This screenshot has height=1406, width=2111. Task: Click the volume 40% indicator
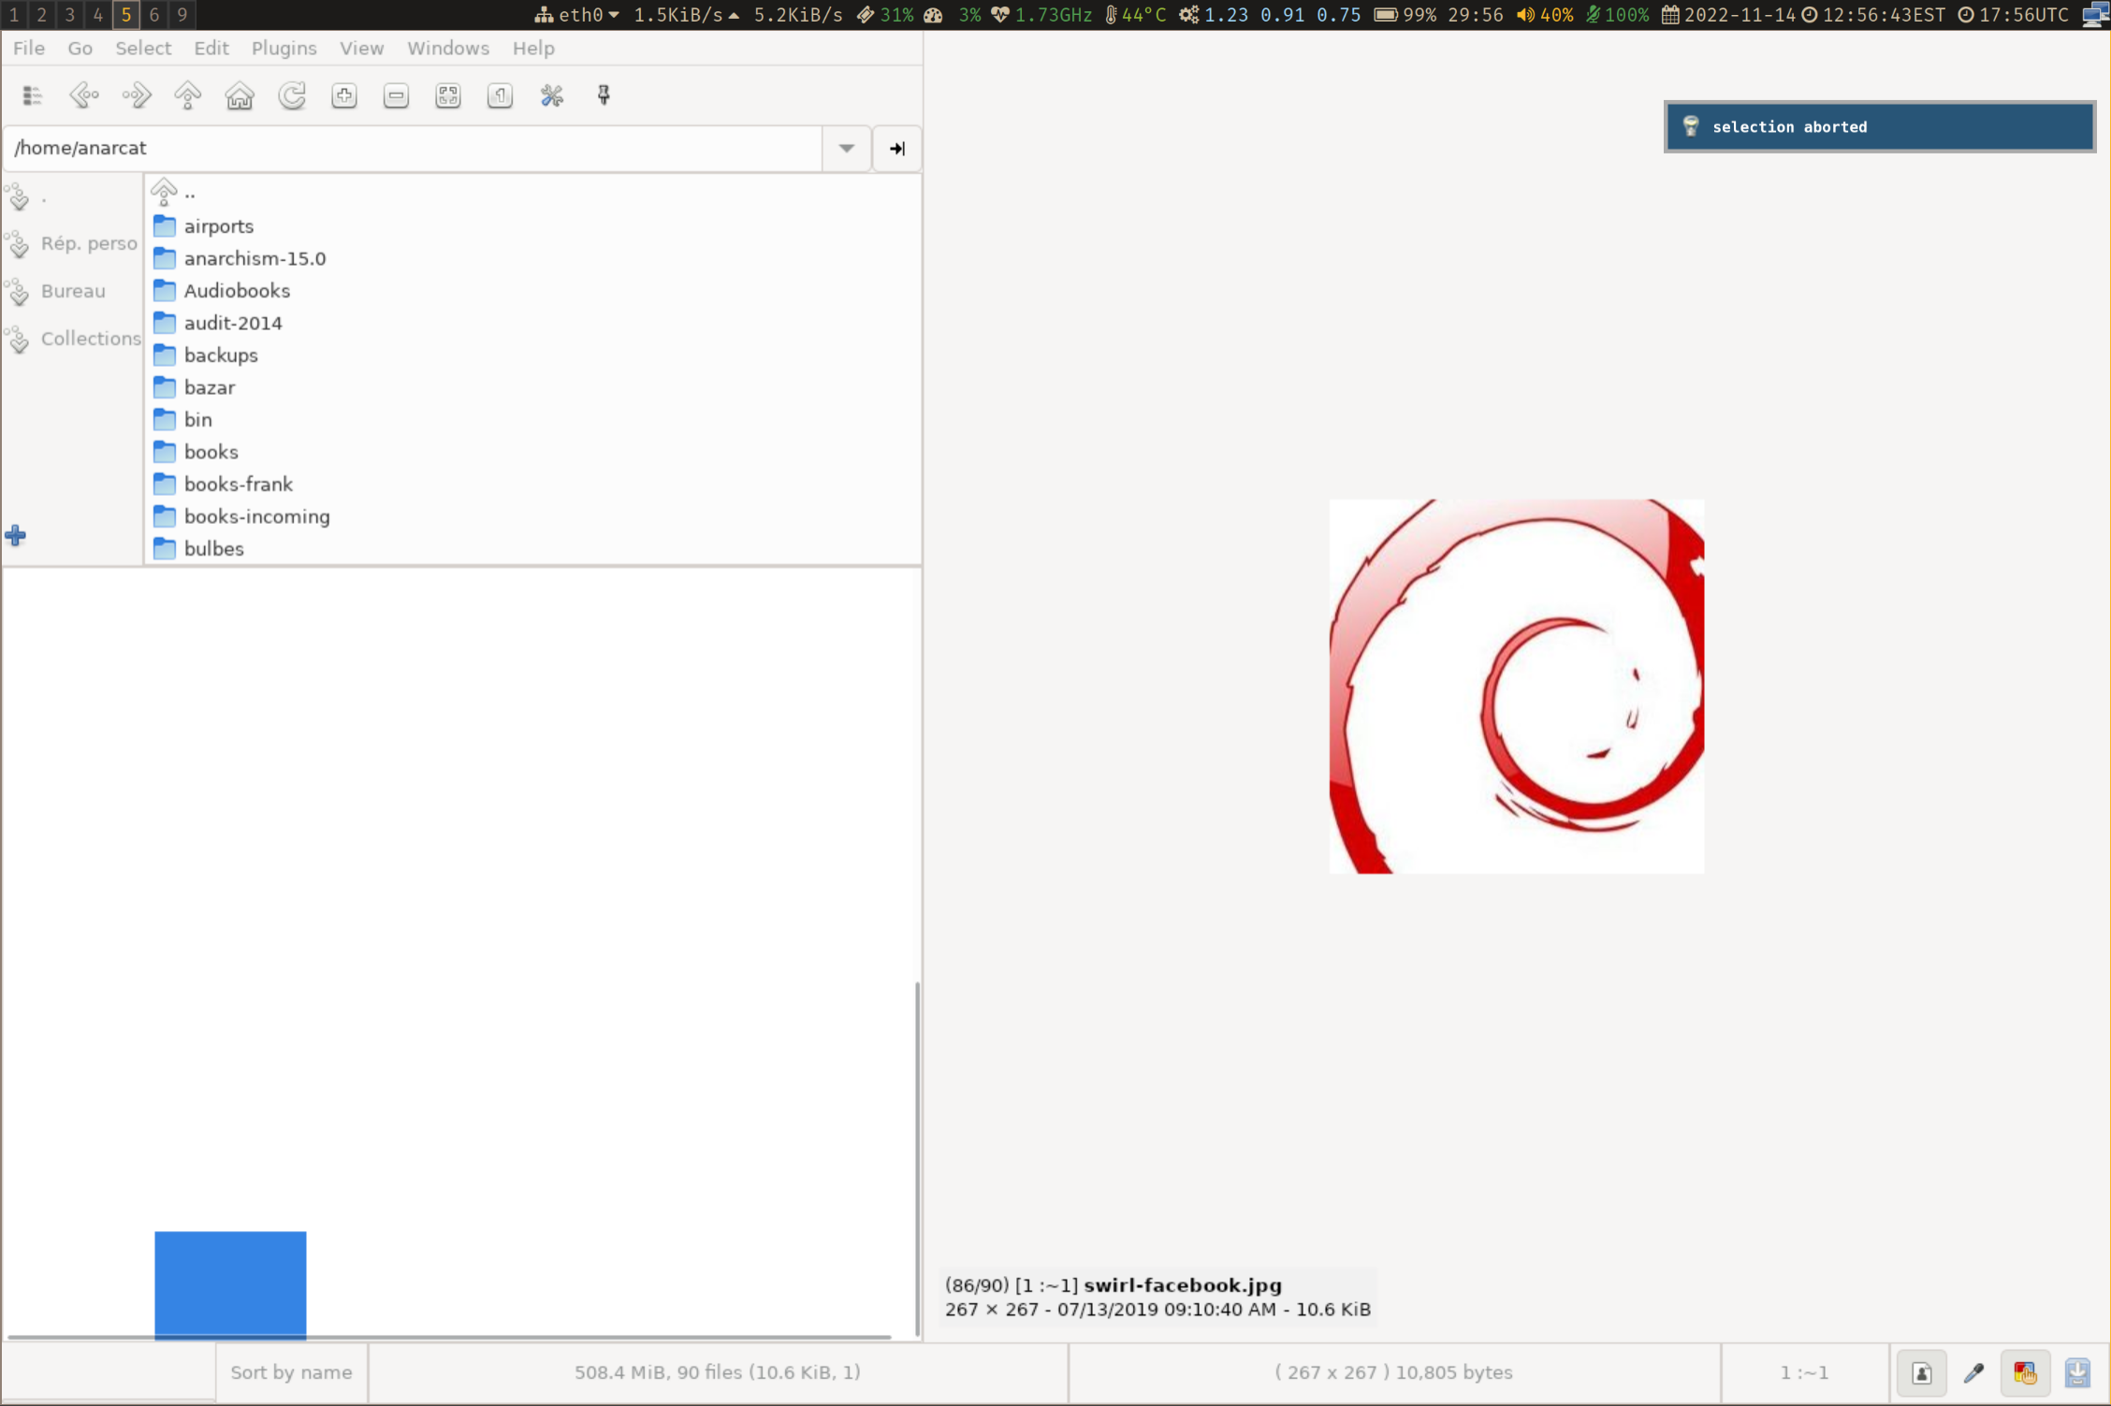(x=1545, y=15)
